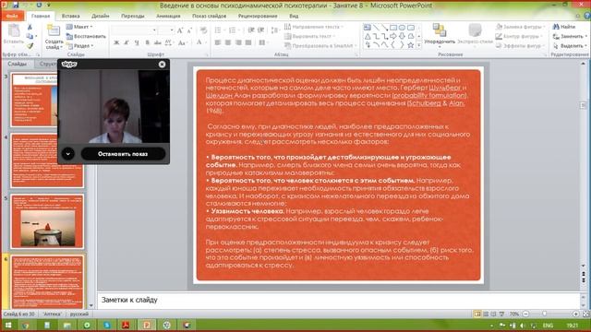Image resolution: width=591 pixels, height=332 pixels.
Task: Click the Copy icon in clipboard group
Action: click(x=30, y=36)
